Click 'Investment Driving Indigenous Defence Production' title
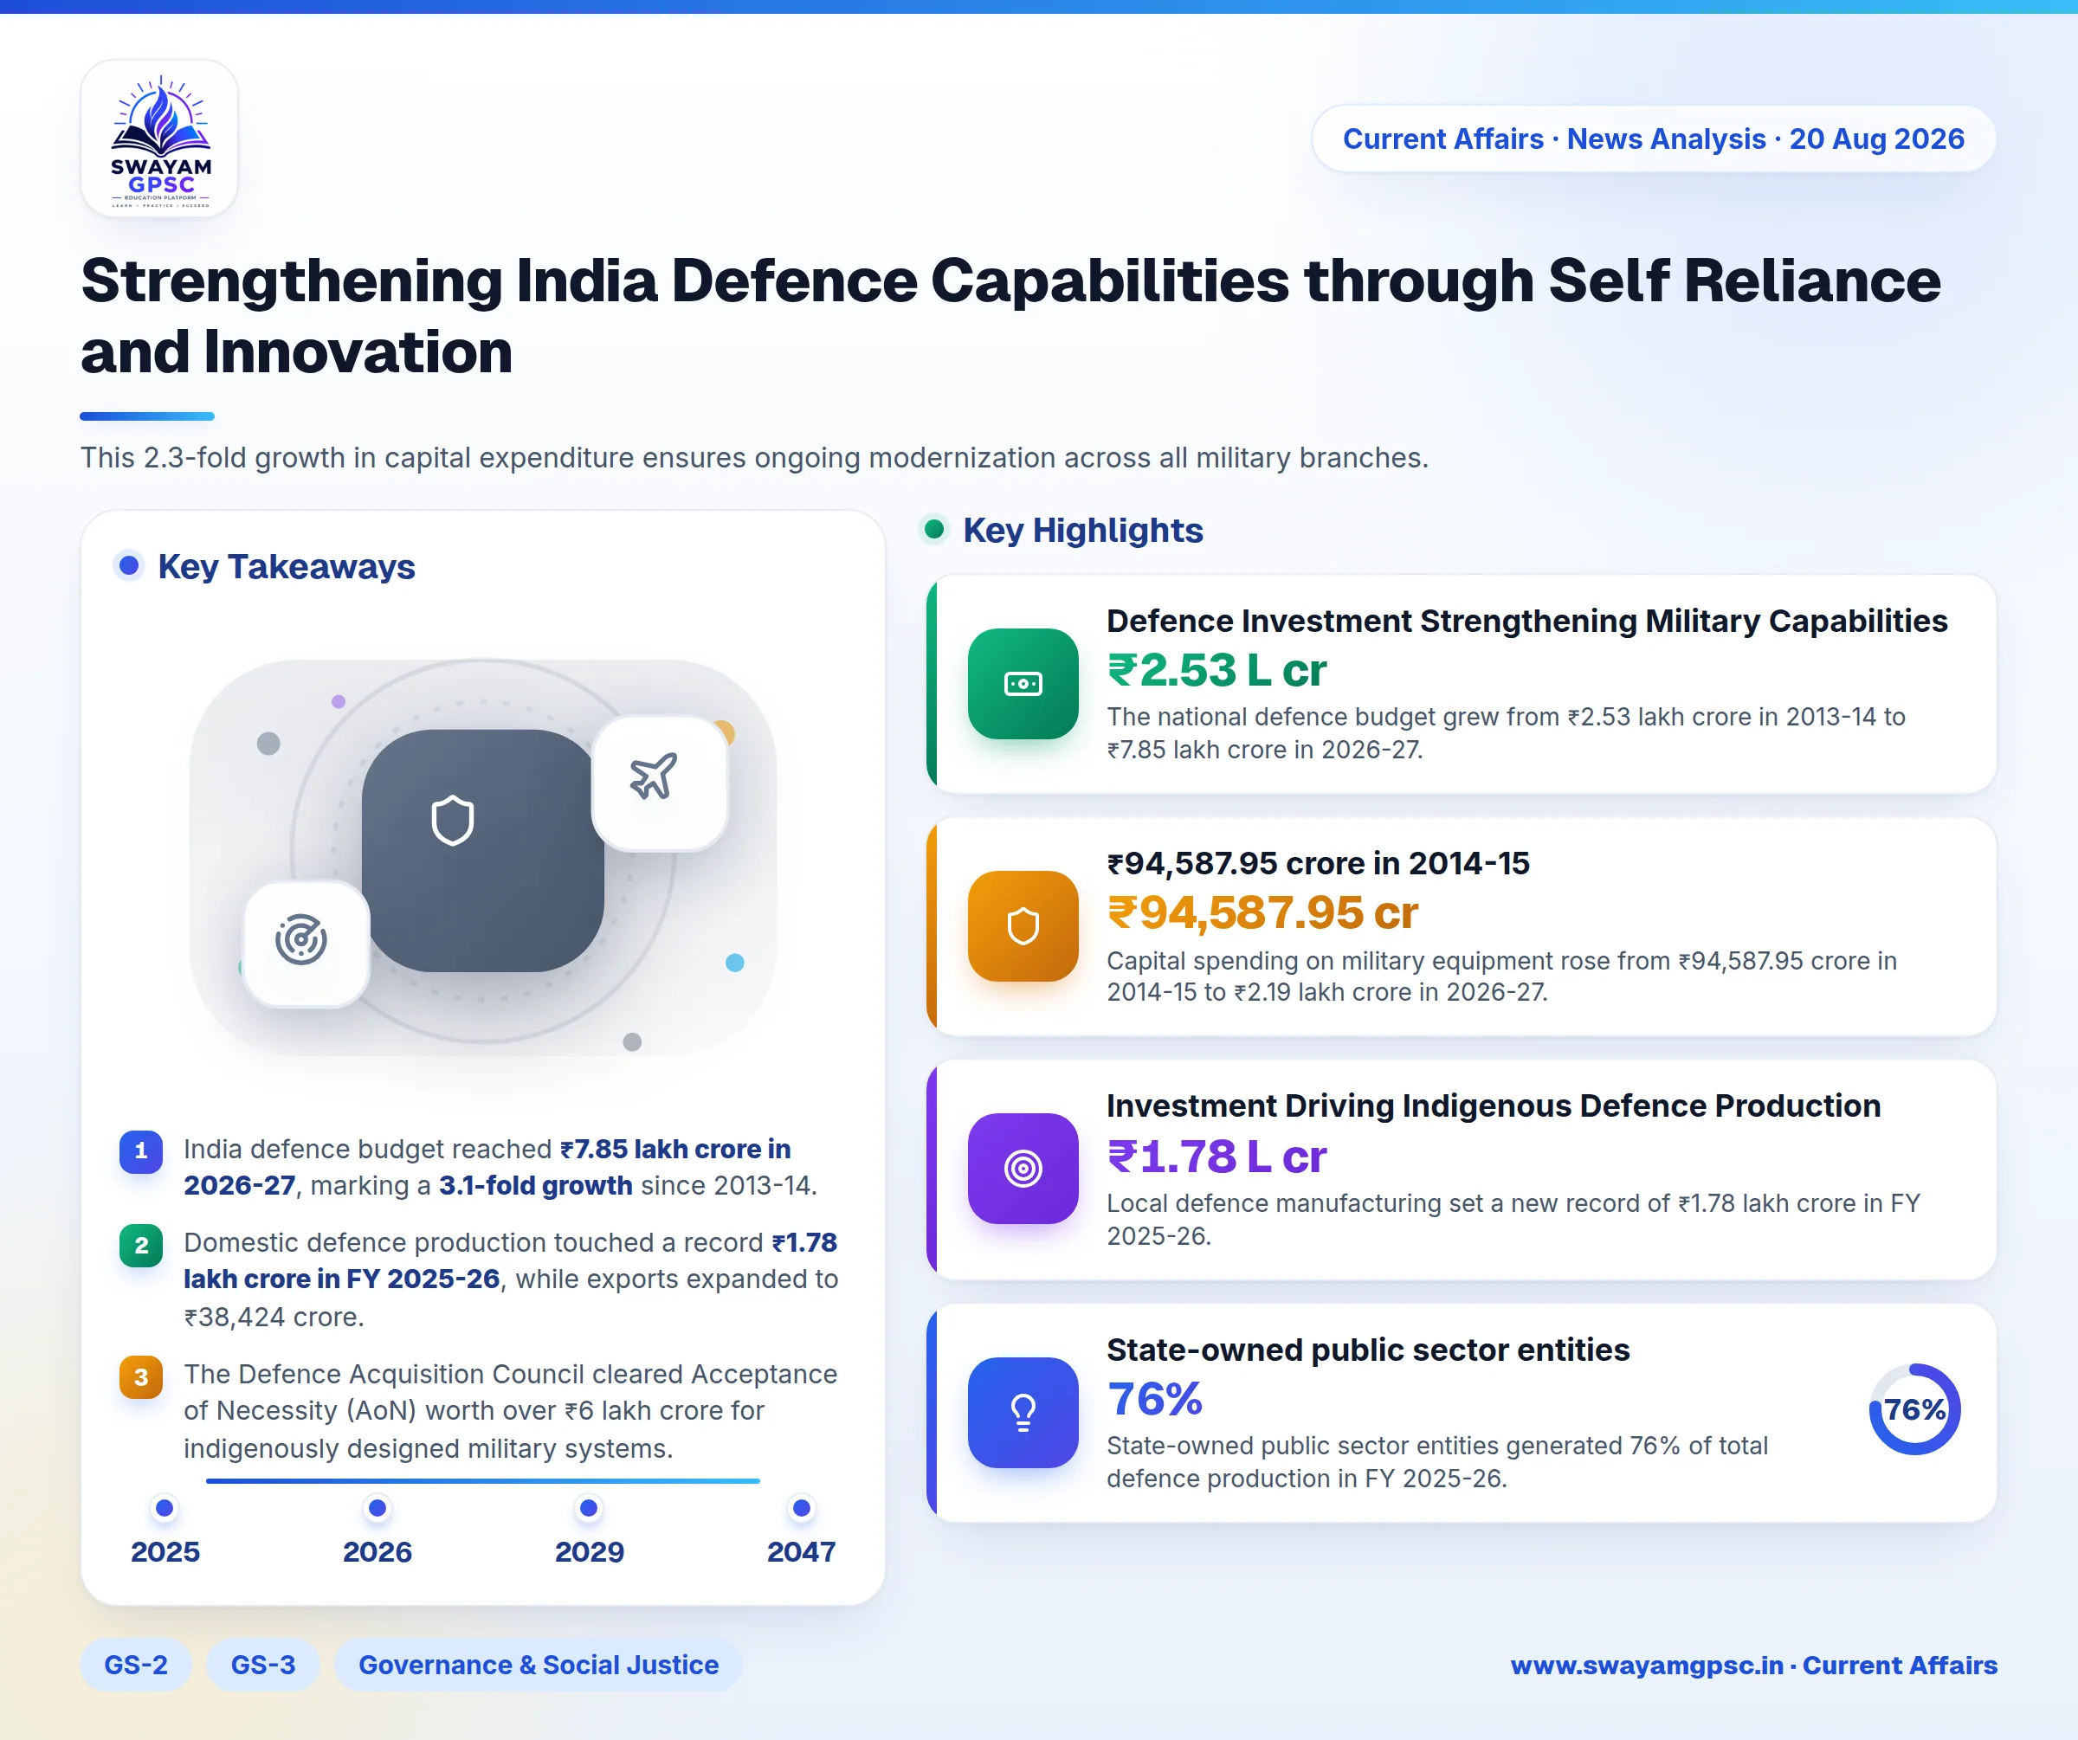The height and width of the screenshot is (1740, 2078). pos(1494,1105)
